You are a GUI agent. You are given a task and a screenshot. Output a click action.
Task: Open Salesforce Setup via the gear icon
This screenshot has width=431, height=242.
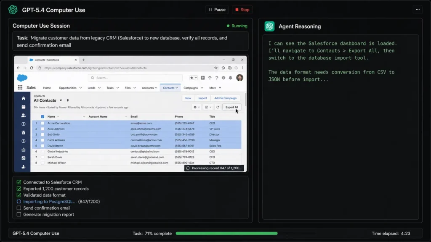point(223,78)
